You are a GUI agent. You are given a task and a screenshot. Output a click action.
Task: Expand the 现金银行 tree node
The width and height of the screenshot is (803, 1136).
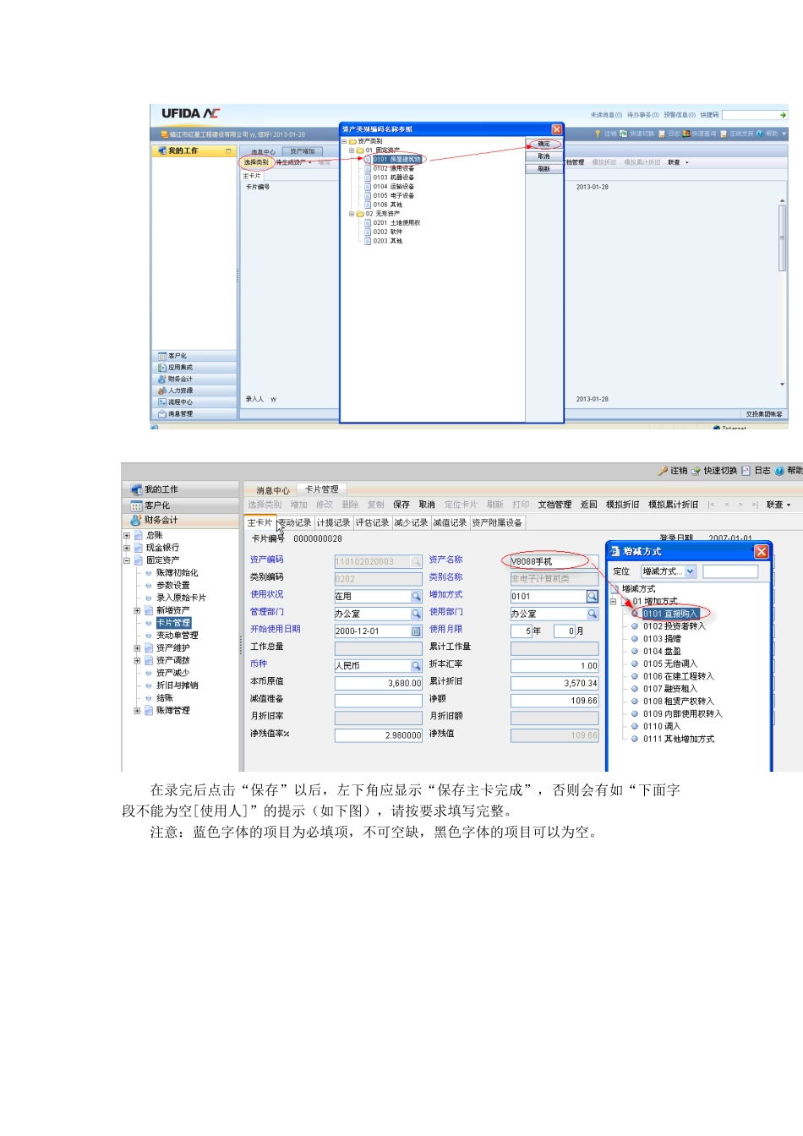pos(127,548)
